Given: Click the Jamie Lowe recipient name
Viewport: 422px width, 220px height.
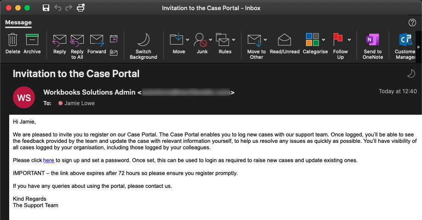Looking at the screenshot, I should [x=80, y=103].
